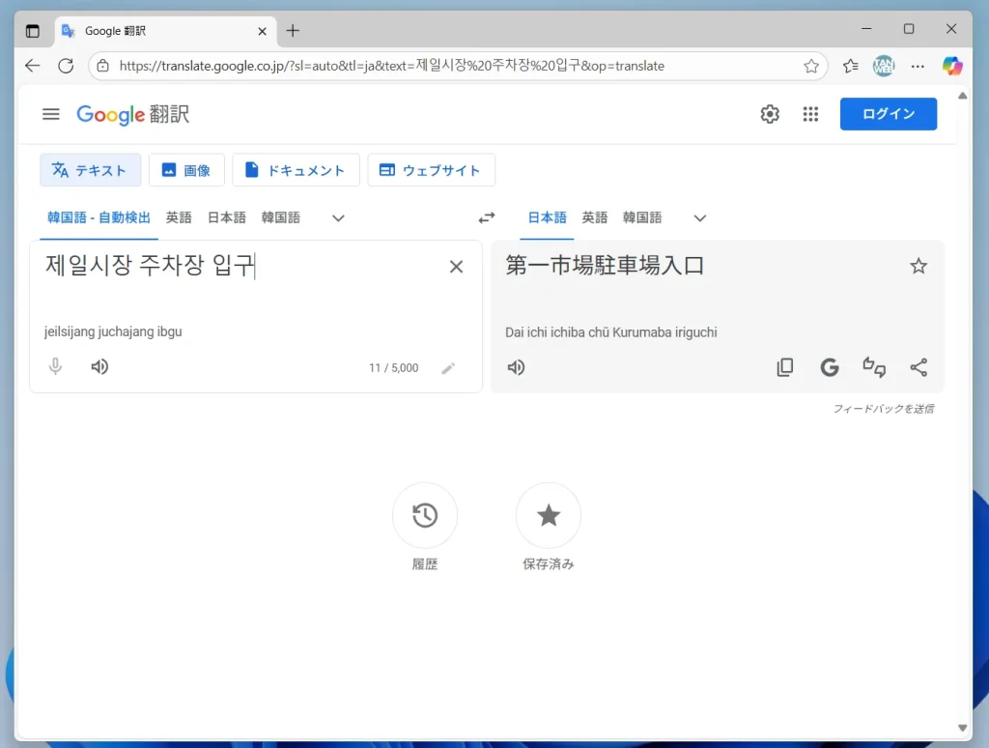The image size is (989, 748).
Task: Rate this translation thumbs icon
Action: [874, 367]
